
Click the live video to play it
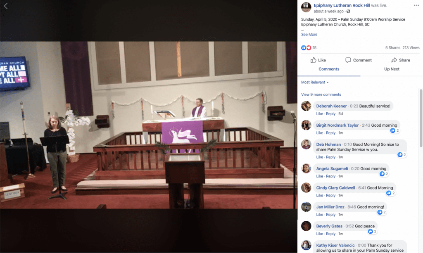[x=148, y=125]
